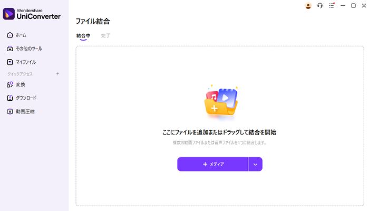The image size is (369, 211).
Task: Open the user account profile icon
Action: pos(308,6)
